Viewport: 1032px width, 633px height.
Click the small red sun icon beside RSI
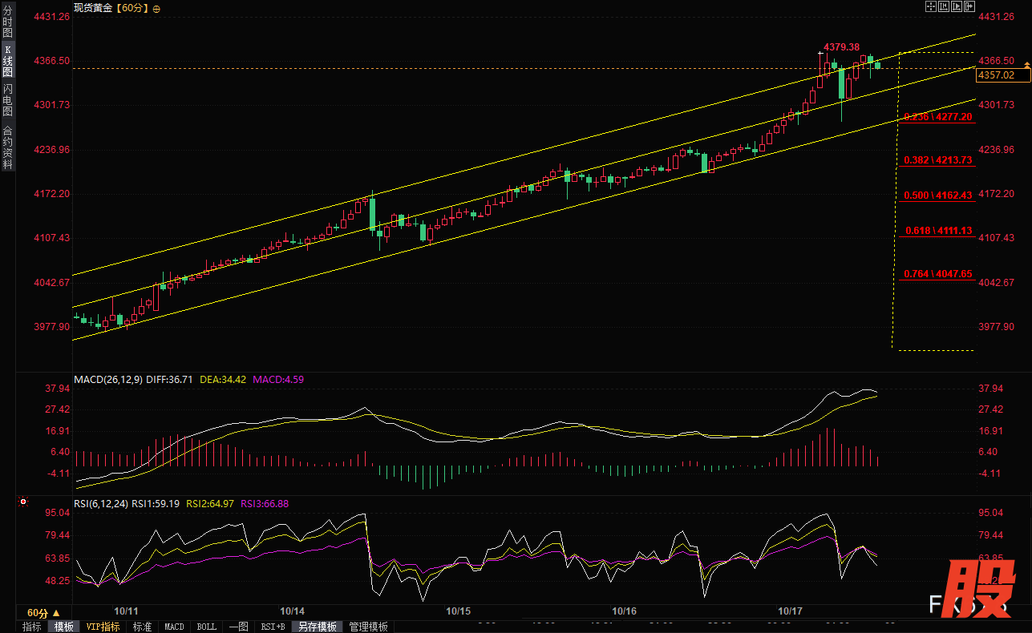pos(23,502)
